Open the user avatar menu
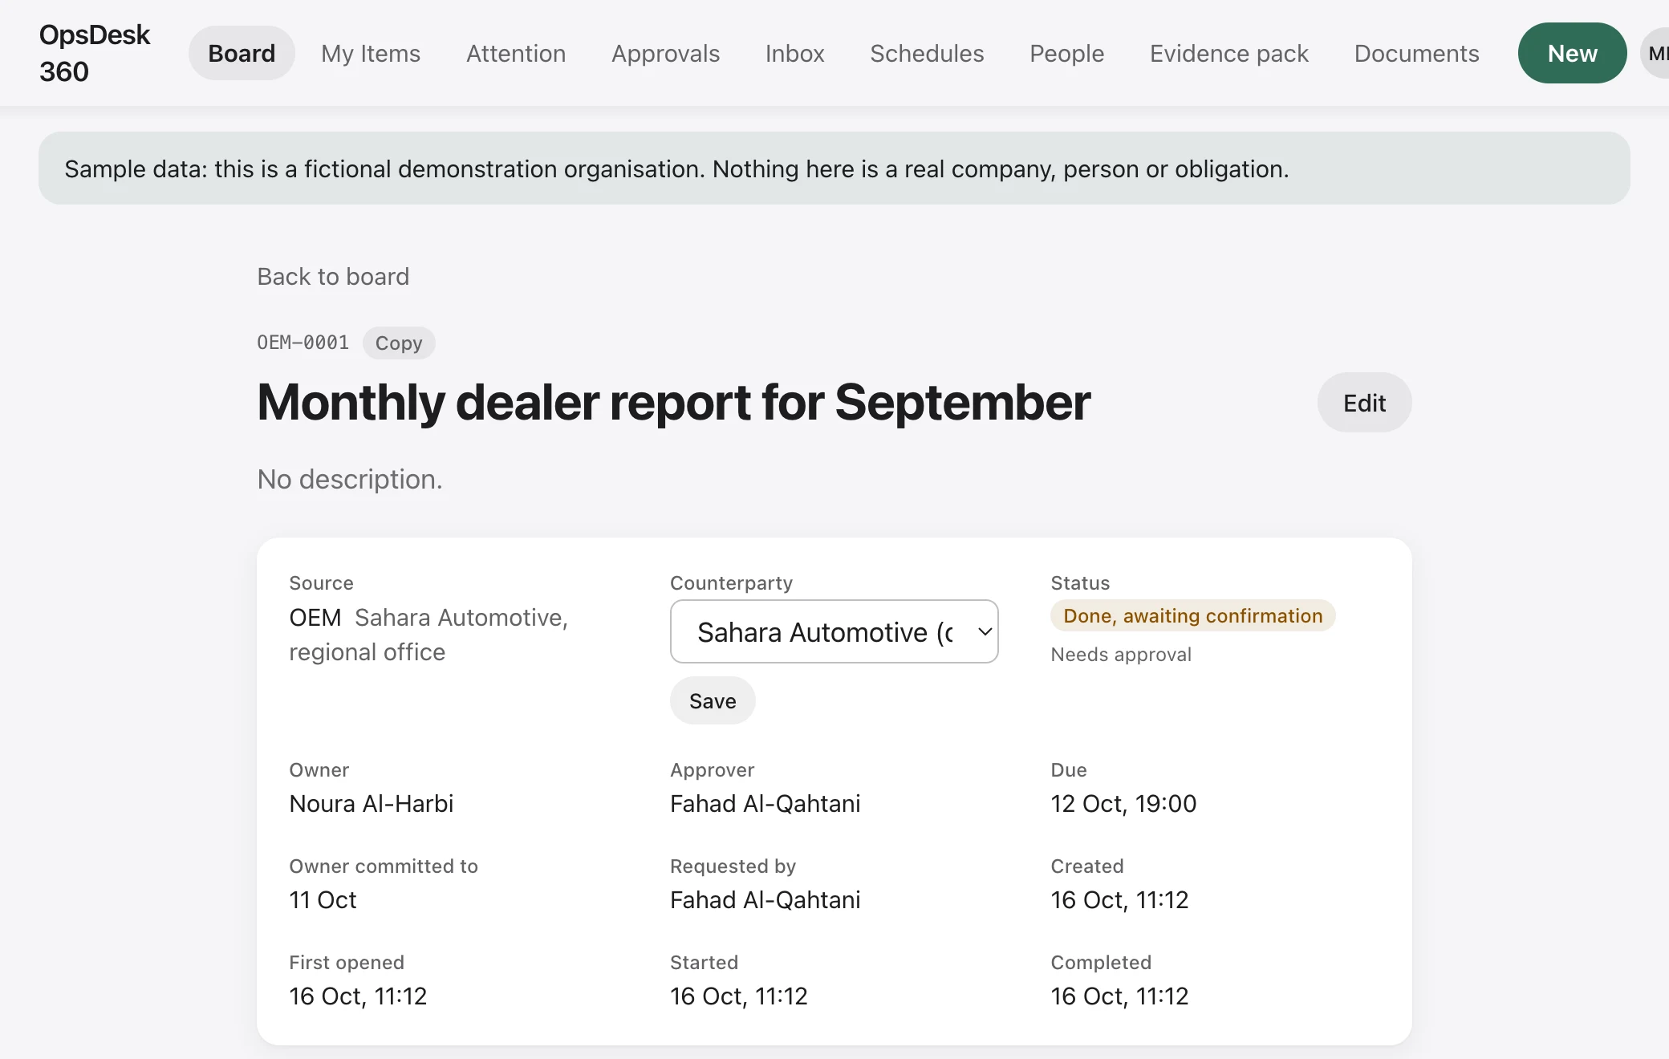This screenshot has height=1059, width=1669. 1655,53
